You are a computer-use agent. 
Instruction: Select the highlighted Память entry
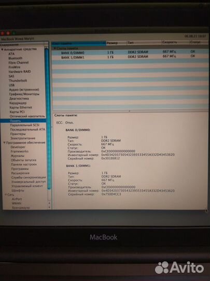click(23, 121)
